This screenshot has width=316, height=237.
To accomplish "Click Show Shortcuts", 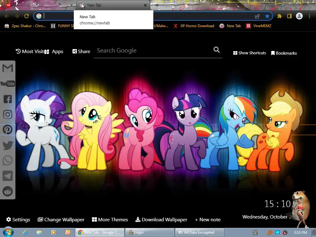I will (249, 53).
